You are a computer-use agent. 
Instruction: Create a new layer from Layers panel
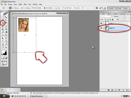coord(123,90)
